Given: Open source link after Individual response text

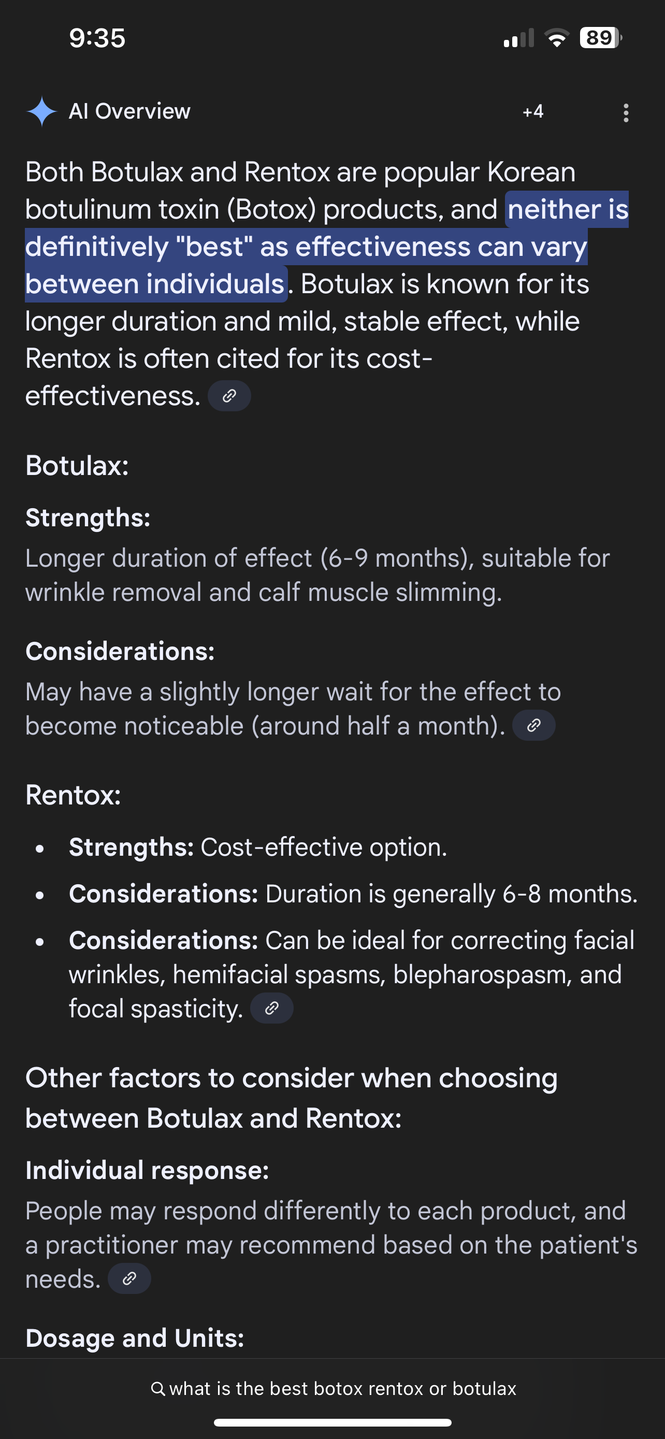Looking at the screenshot, I should pyautogui.click(x=129, y=1278).
